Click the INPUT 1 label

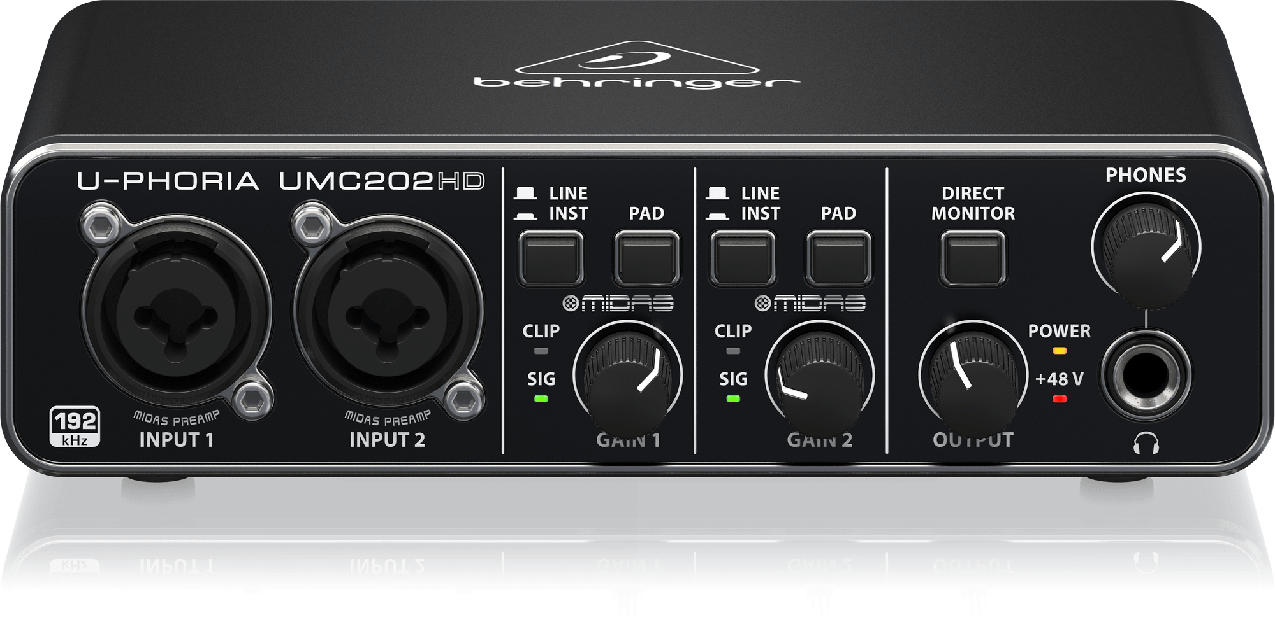point(176,440)
